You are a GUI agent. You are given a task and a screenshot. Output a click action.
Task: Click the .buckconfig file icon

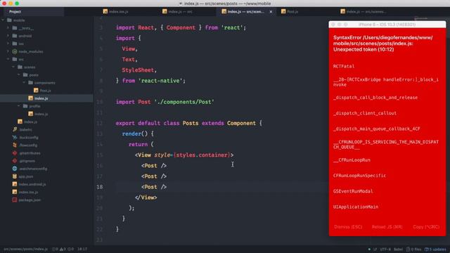coord(15,138)
